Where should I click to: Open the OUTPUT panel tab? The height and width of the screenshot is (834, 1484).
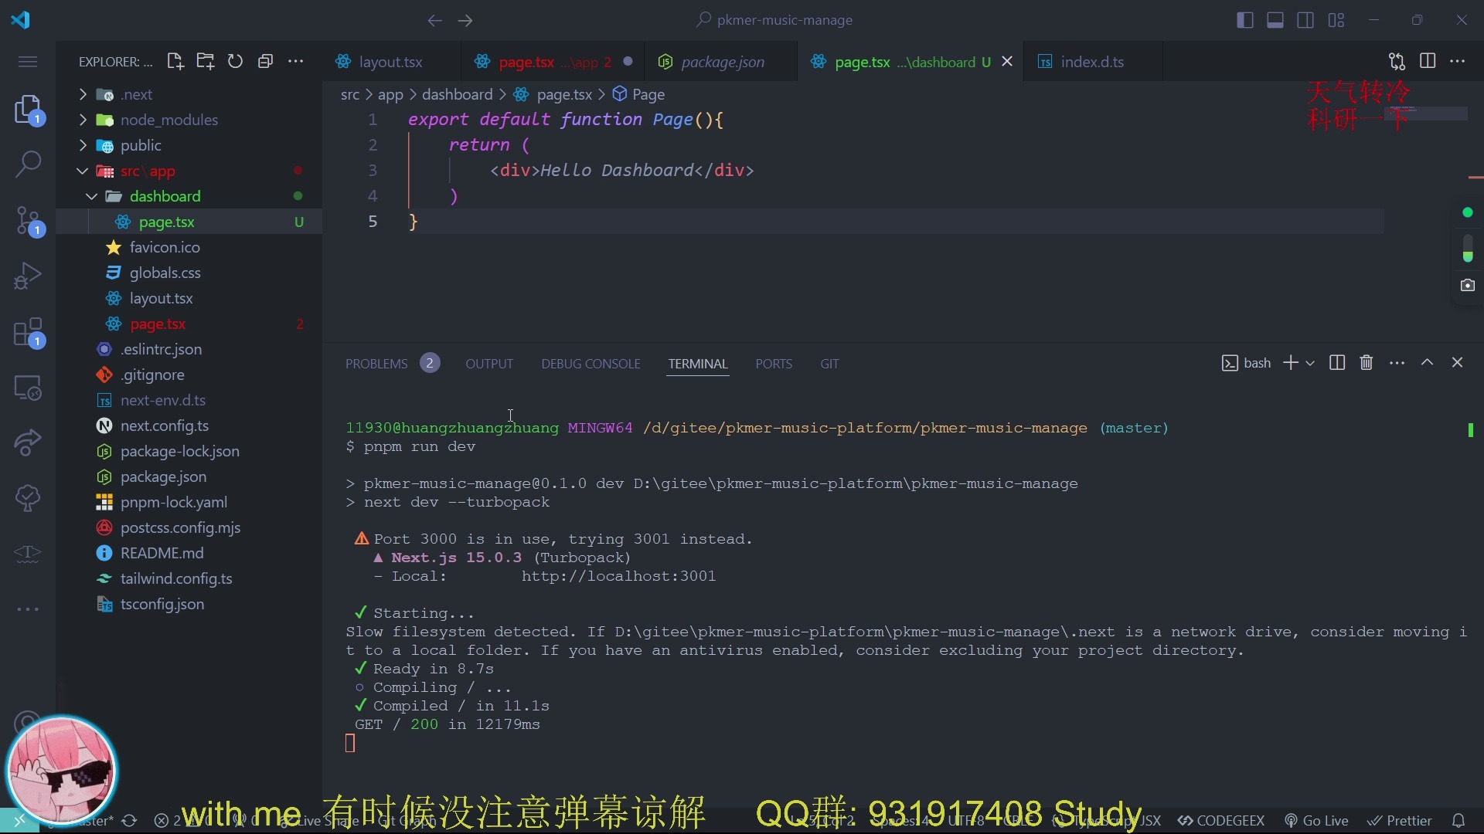tap(489, 364)
